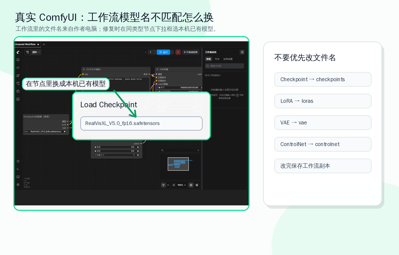Open the workflows graph sidebar icon
The height and width of the screenshot is (255, 399).
[x=18, y=83]
